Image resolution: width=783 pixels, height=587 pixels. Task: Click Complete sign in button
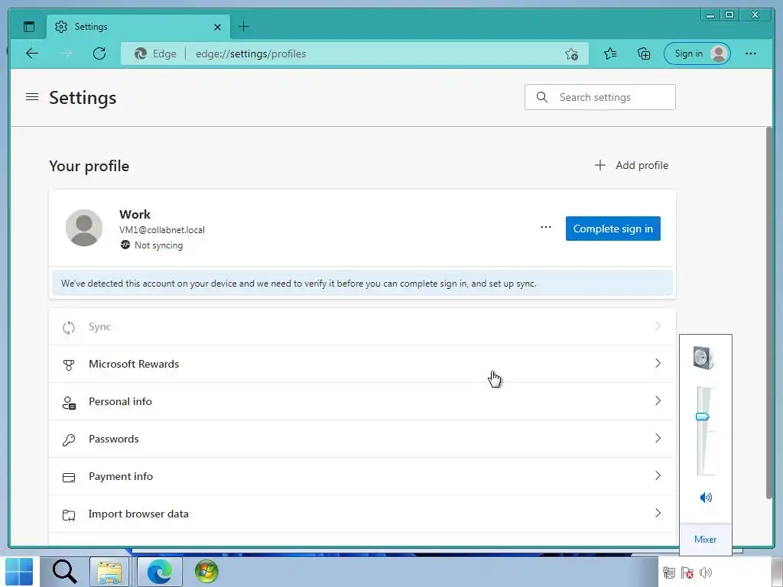[x=612, y=229]
